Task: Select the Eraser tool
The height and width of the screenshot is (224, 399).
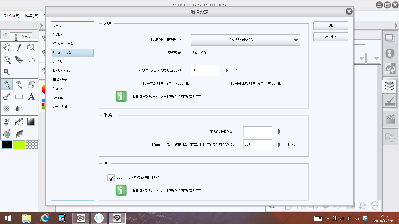Action: 31,85
